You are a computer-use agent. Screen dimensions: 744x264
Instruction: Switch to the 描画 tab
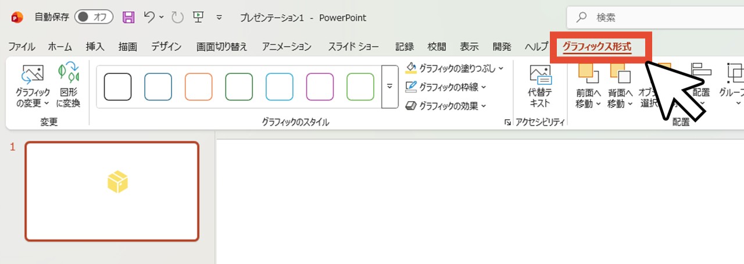[127, 47]
